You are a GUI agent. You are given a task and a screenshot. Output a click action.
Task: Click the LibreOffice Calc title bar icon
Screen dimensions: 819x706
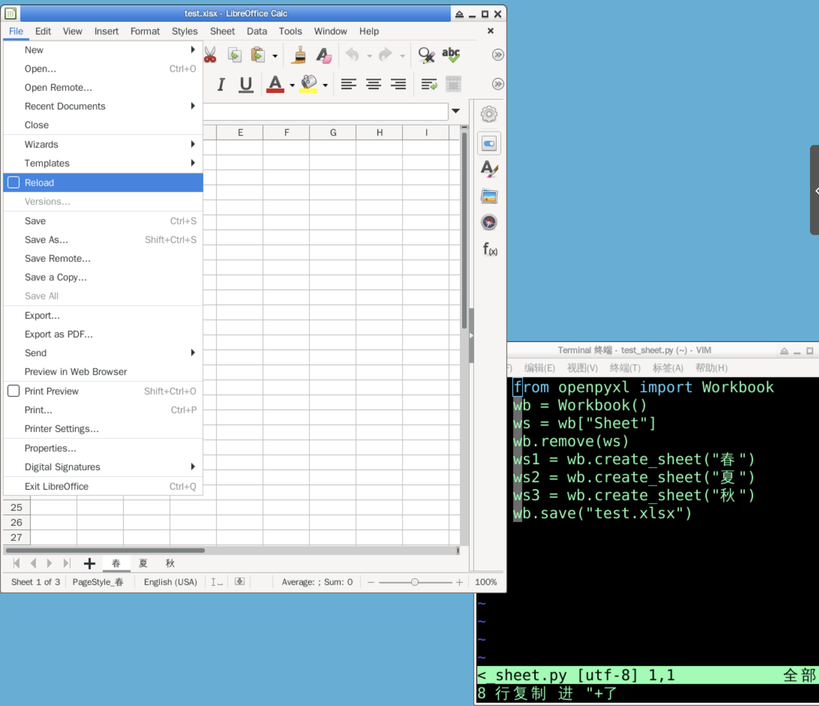point(10,13)
